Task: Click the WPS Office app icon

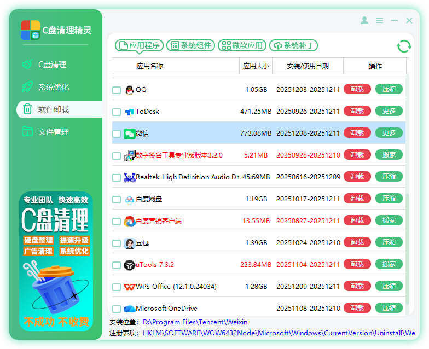Action: click(x=130, y=287)
